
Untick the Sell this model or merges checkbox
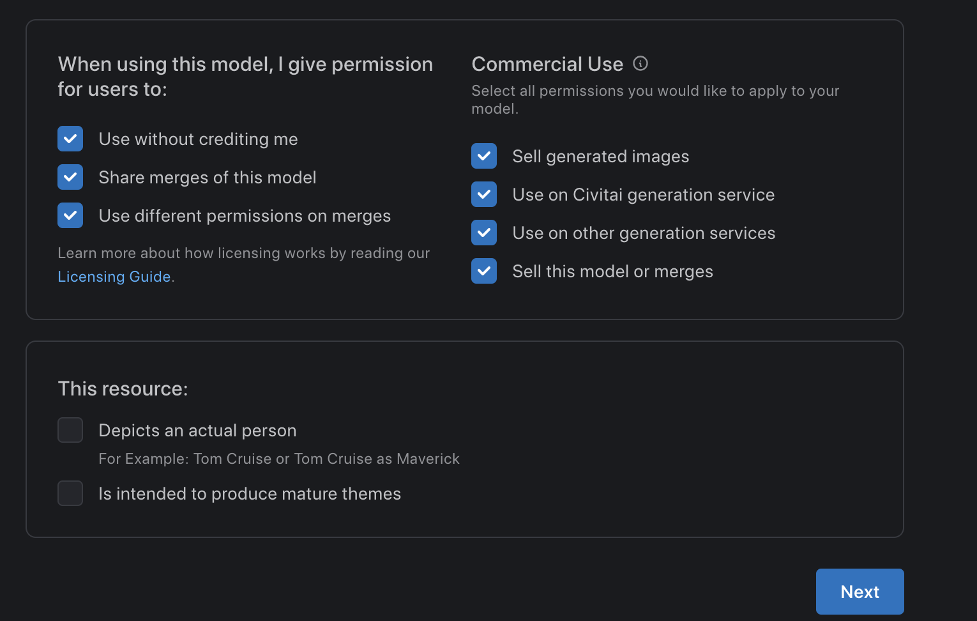point(484,271)
